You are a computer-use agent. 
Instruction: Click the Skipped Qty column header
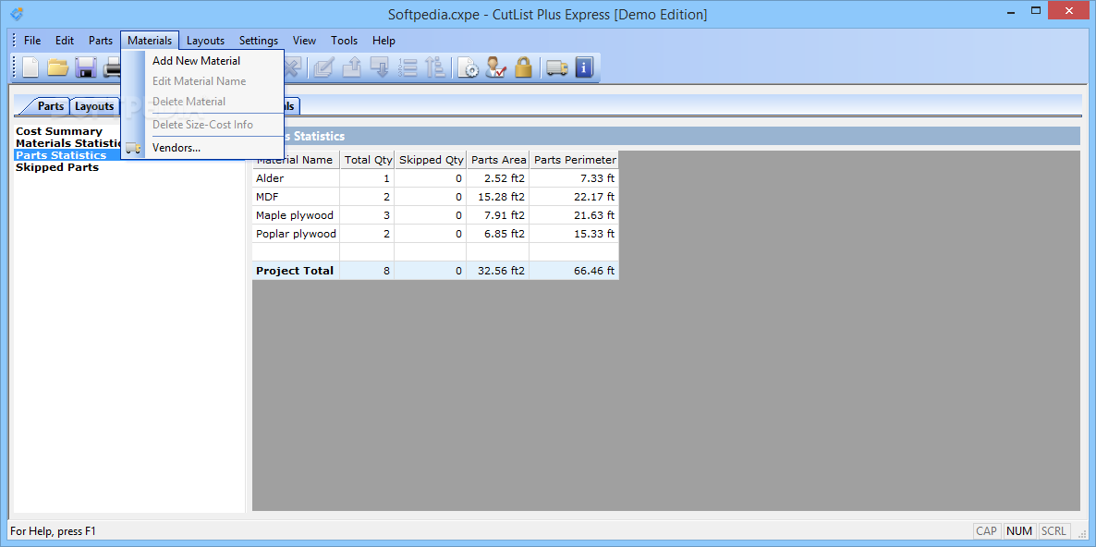coord(431,160)
